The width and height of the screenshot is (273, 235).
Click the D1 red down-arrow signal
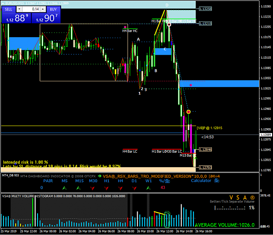click(134, 188)
